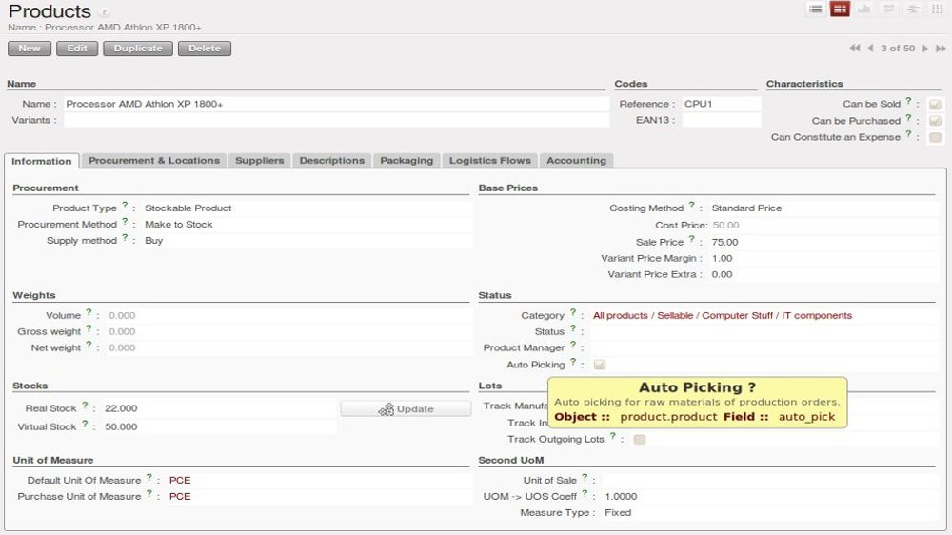Click the help icon beside Products title
This screenshot has width=952, height=535.
(105, 13)
